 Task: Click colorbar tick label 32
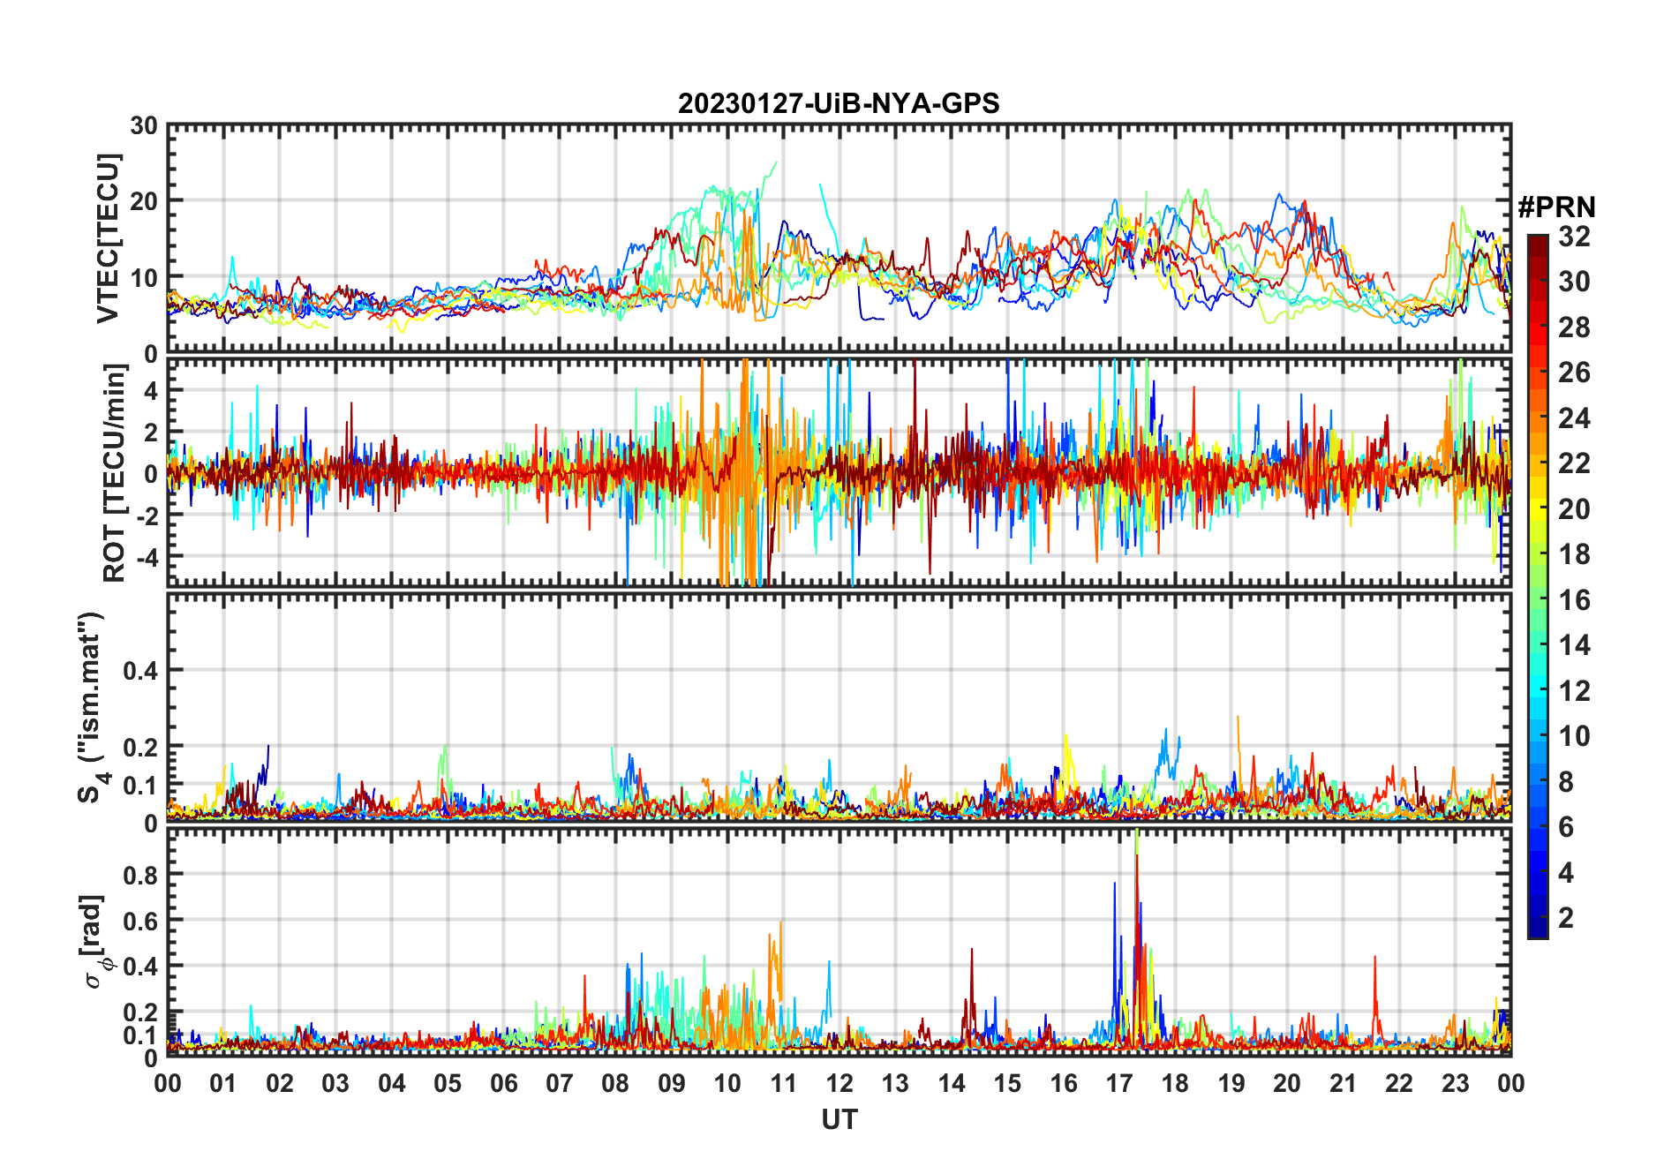click(x=1574, y=237)
